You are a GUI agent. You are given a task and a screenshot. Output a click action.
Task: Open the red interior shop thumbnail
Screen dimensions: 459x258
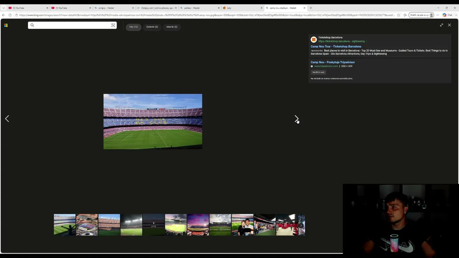pos(287,225)
